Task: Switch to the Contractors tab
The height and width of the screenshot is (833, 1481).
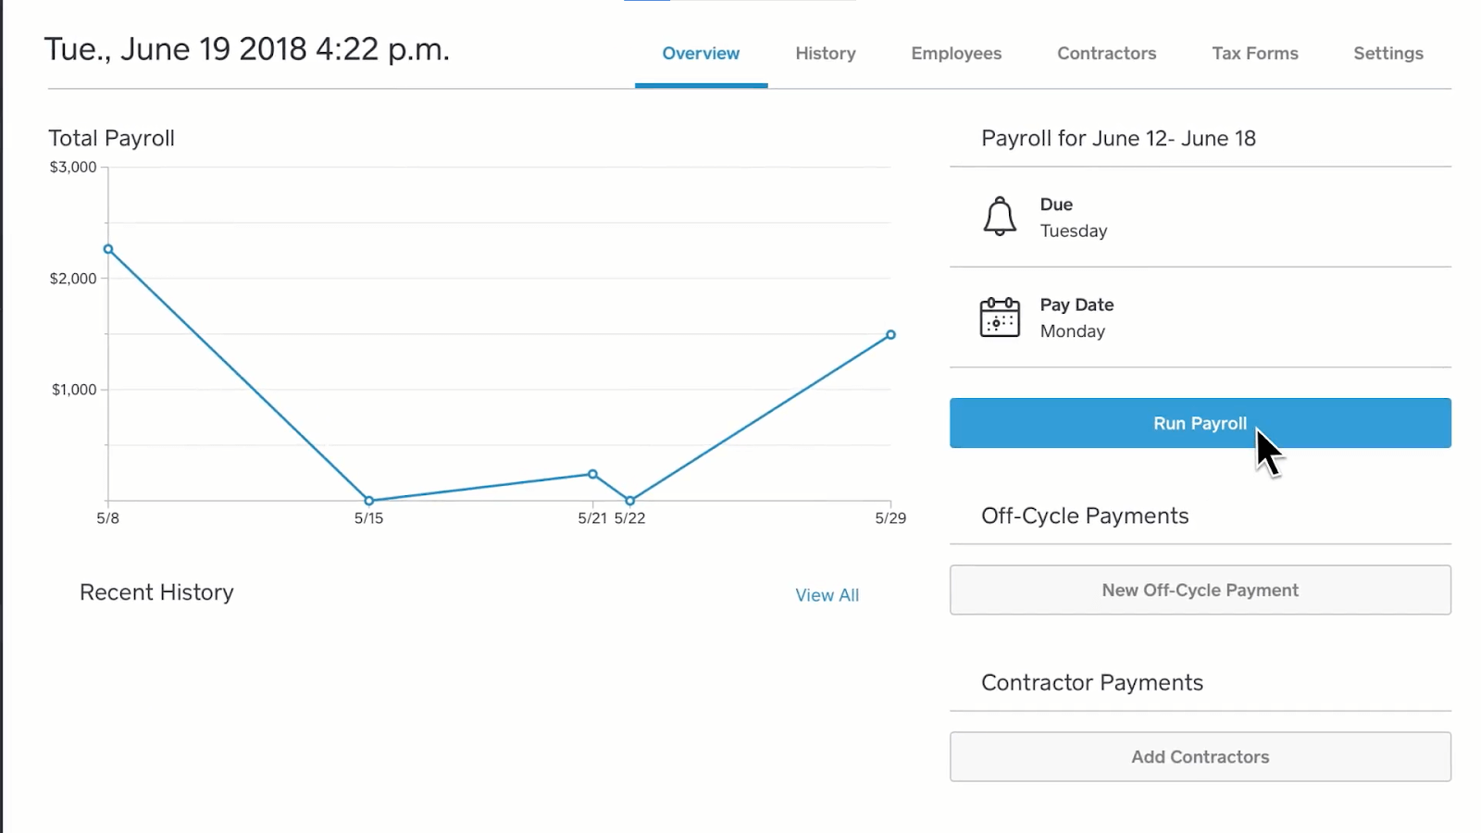Action: (x=1106, y=53)
